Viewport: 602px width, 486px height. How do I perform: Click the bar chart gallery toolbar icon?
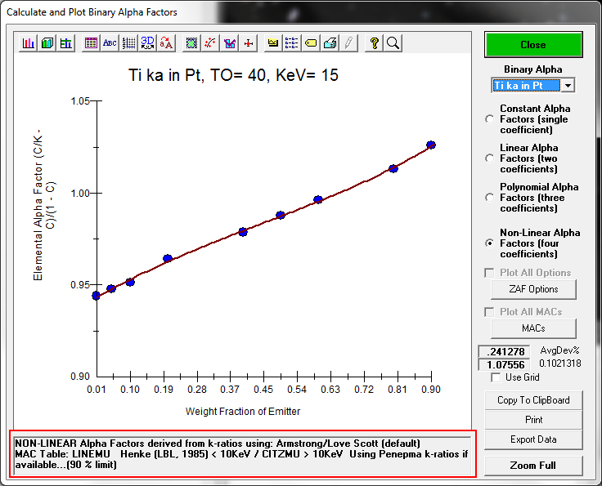coord(29,43)
